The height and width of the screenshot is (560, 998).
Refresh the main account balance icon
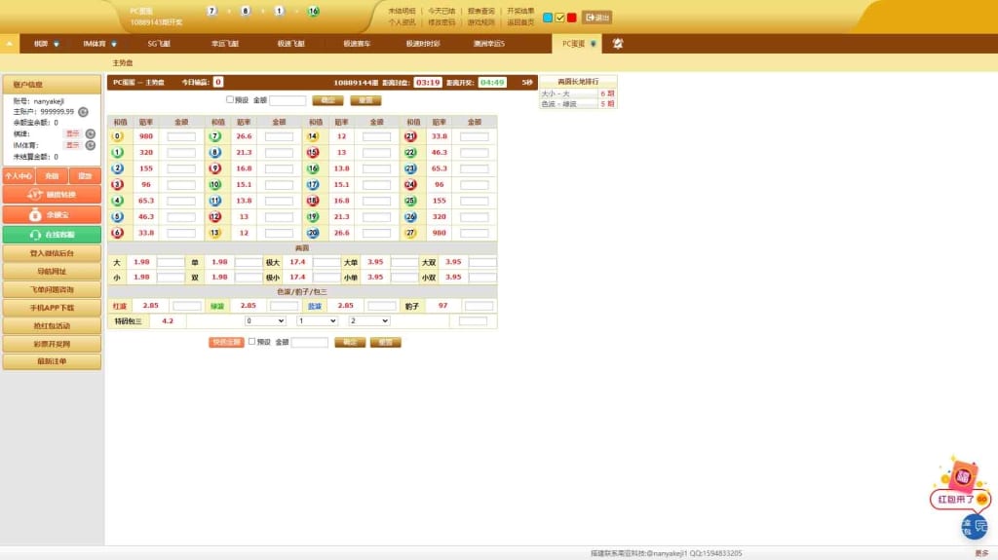coord(84,112)
